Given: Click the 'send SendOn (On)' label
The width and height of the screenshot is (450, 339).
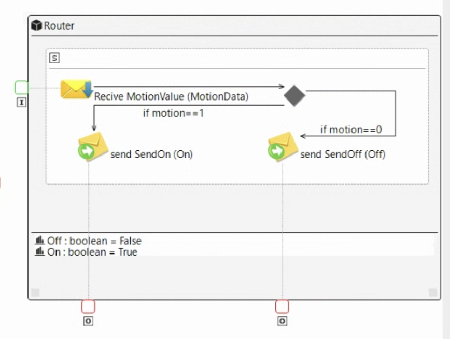Looking at the screenshot, I should [x=151, y=154].
